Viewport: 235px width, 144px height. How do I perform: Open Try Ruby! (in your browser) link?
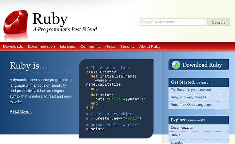click(x=191, y=90)
